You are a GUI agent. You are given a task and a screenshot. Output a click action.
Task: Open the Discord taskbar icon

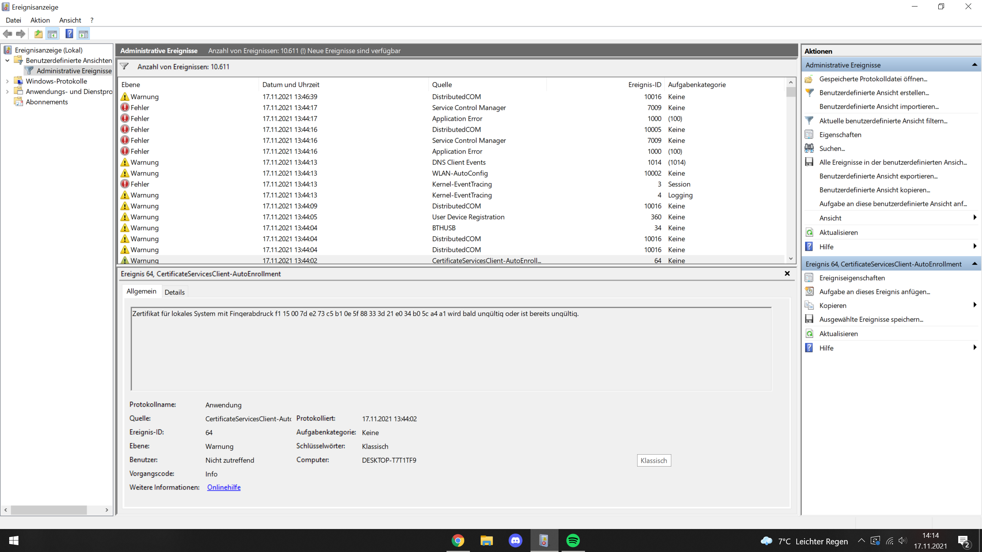pyautogui.click(x=515, y=540)
